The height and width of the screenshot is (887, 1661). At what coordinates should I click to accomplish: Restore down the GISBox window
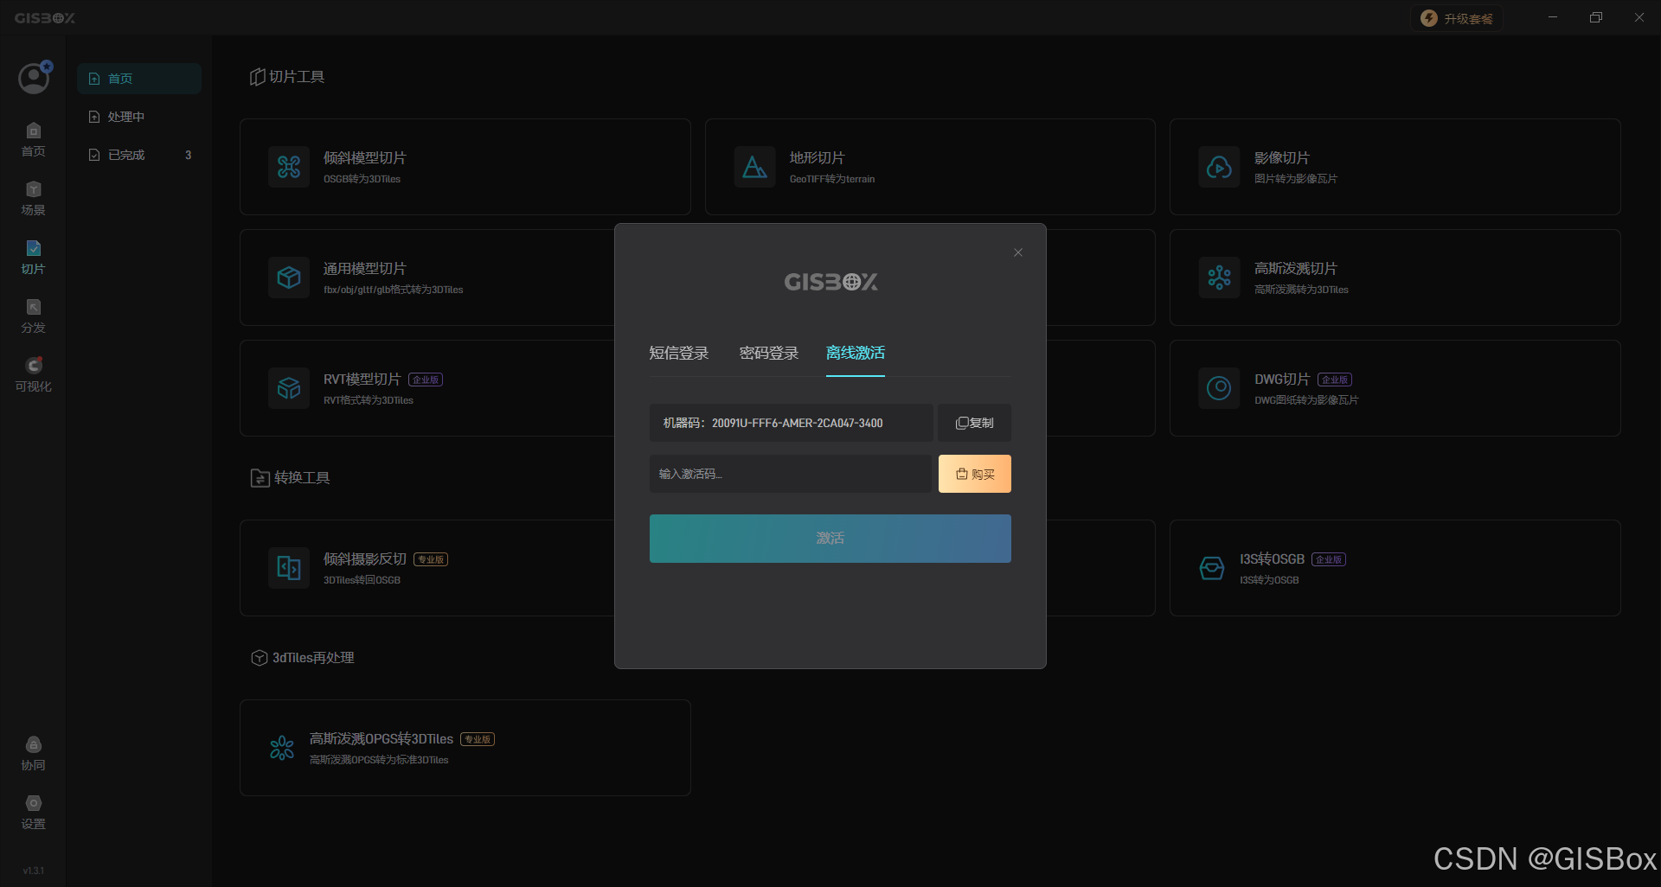click(1596, 17)
